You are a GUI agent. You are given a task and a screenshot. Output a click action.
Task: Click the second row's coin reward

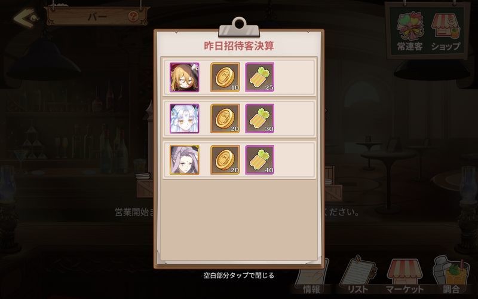point(225,118)
